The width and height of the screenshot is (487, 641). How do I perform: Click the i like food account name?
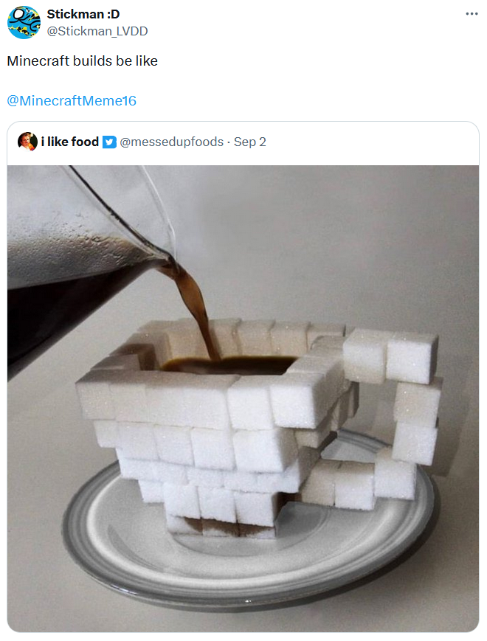pyautogui.click(x=70, y=142)
